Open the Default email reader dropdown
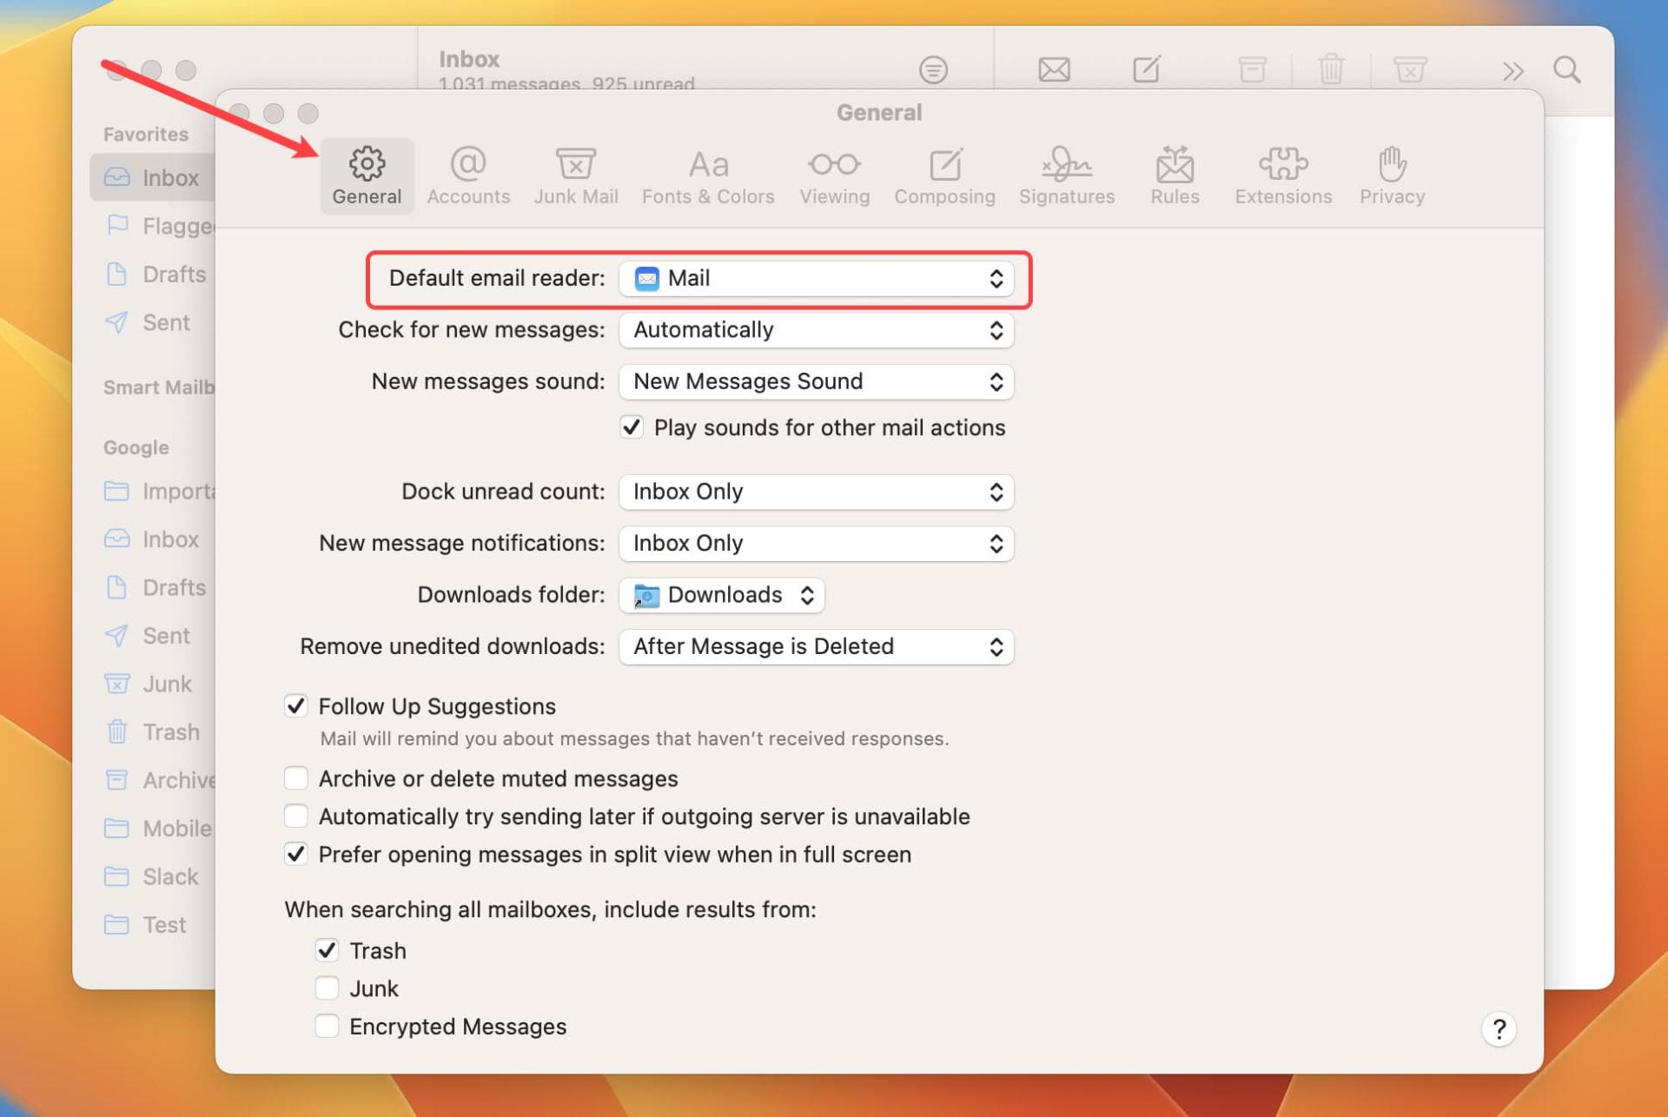 point(816,279)
